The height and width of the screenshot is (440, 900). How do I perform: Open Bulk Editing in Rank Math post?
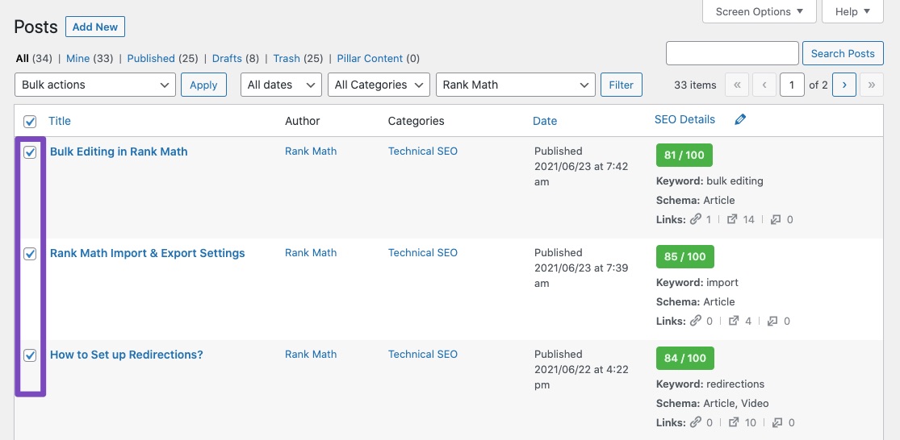119,152
